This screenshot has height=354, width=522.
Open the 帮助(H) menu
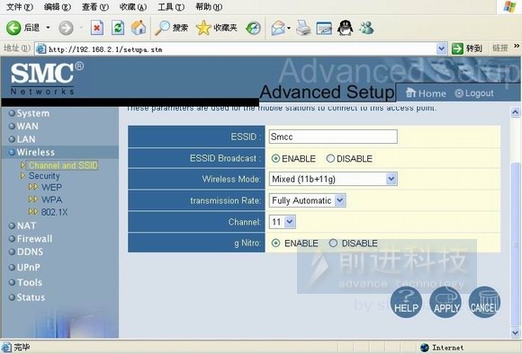209,6
